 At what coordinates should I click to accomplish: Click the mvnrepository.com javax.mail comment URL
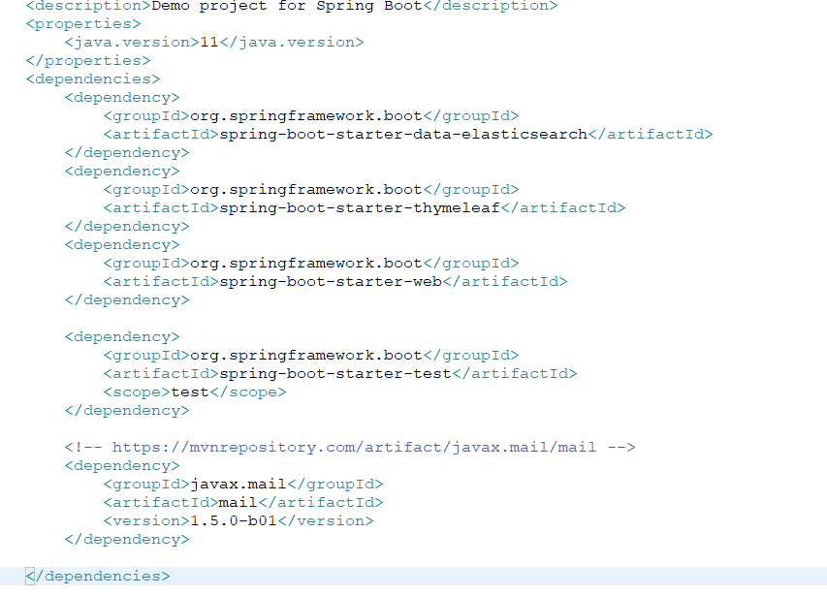355,448
